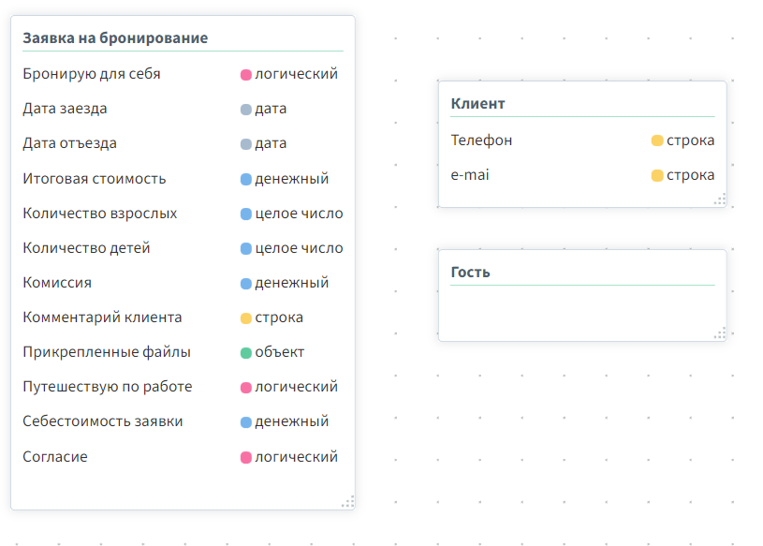Click the resize handle of the 'Клиент' card
The width and height of the screenshot is (763, 546).
(x=719, y=199)
